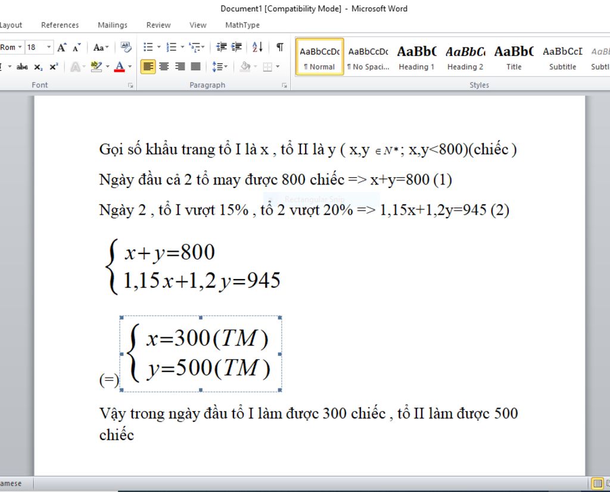610x492 pixels.
Task: Apply the Heading 1 style
Action: (416, 57)
